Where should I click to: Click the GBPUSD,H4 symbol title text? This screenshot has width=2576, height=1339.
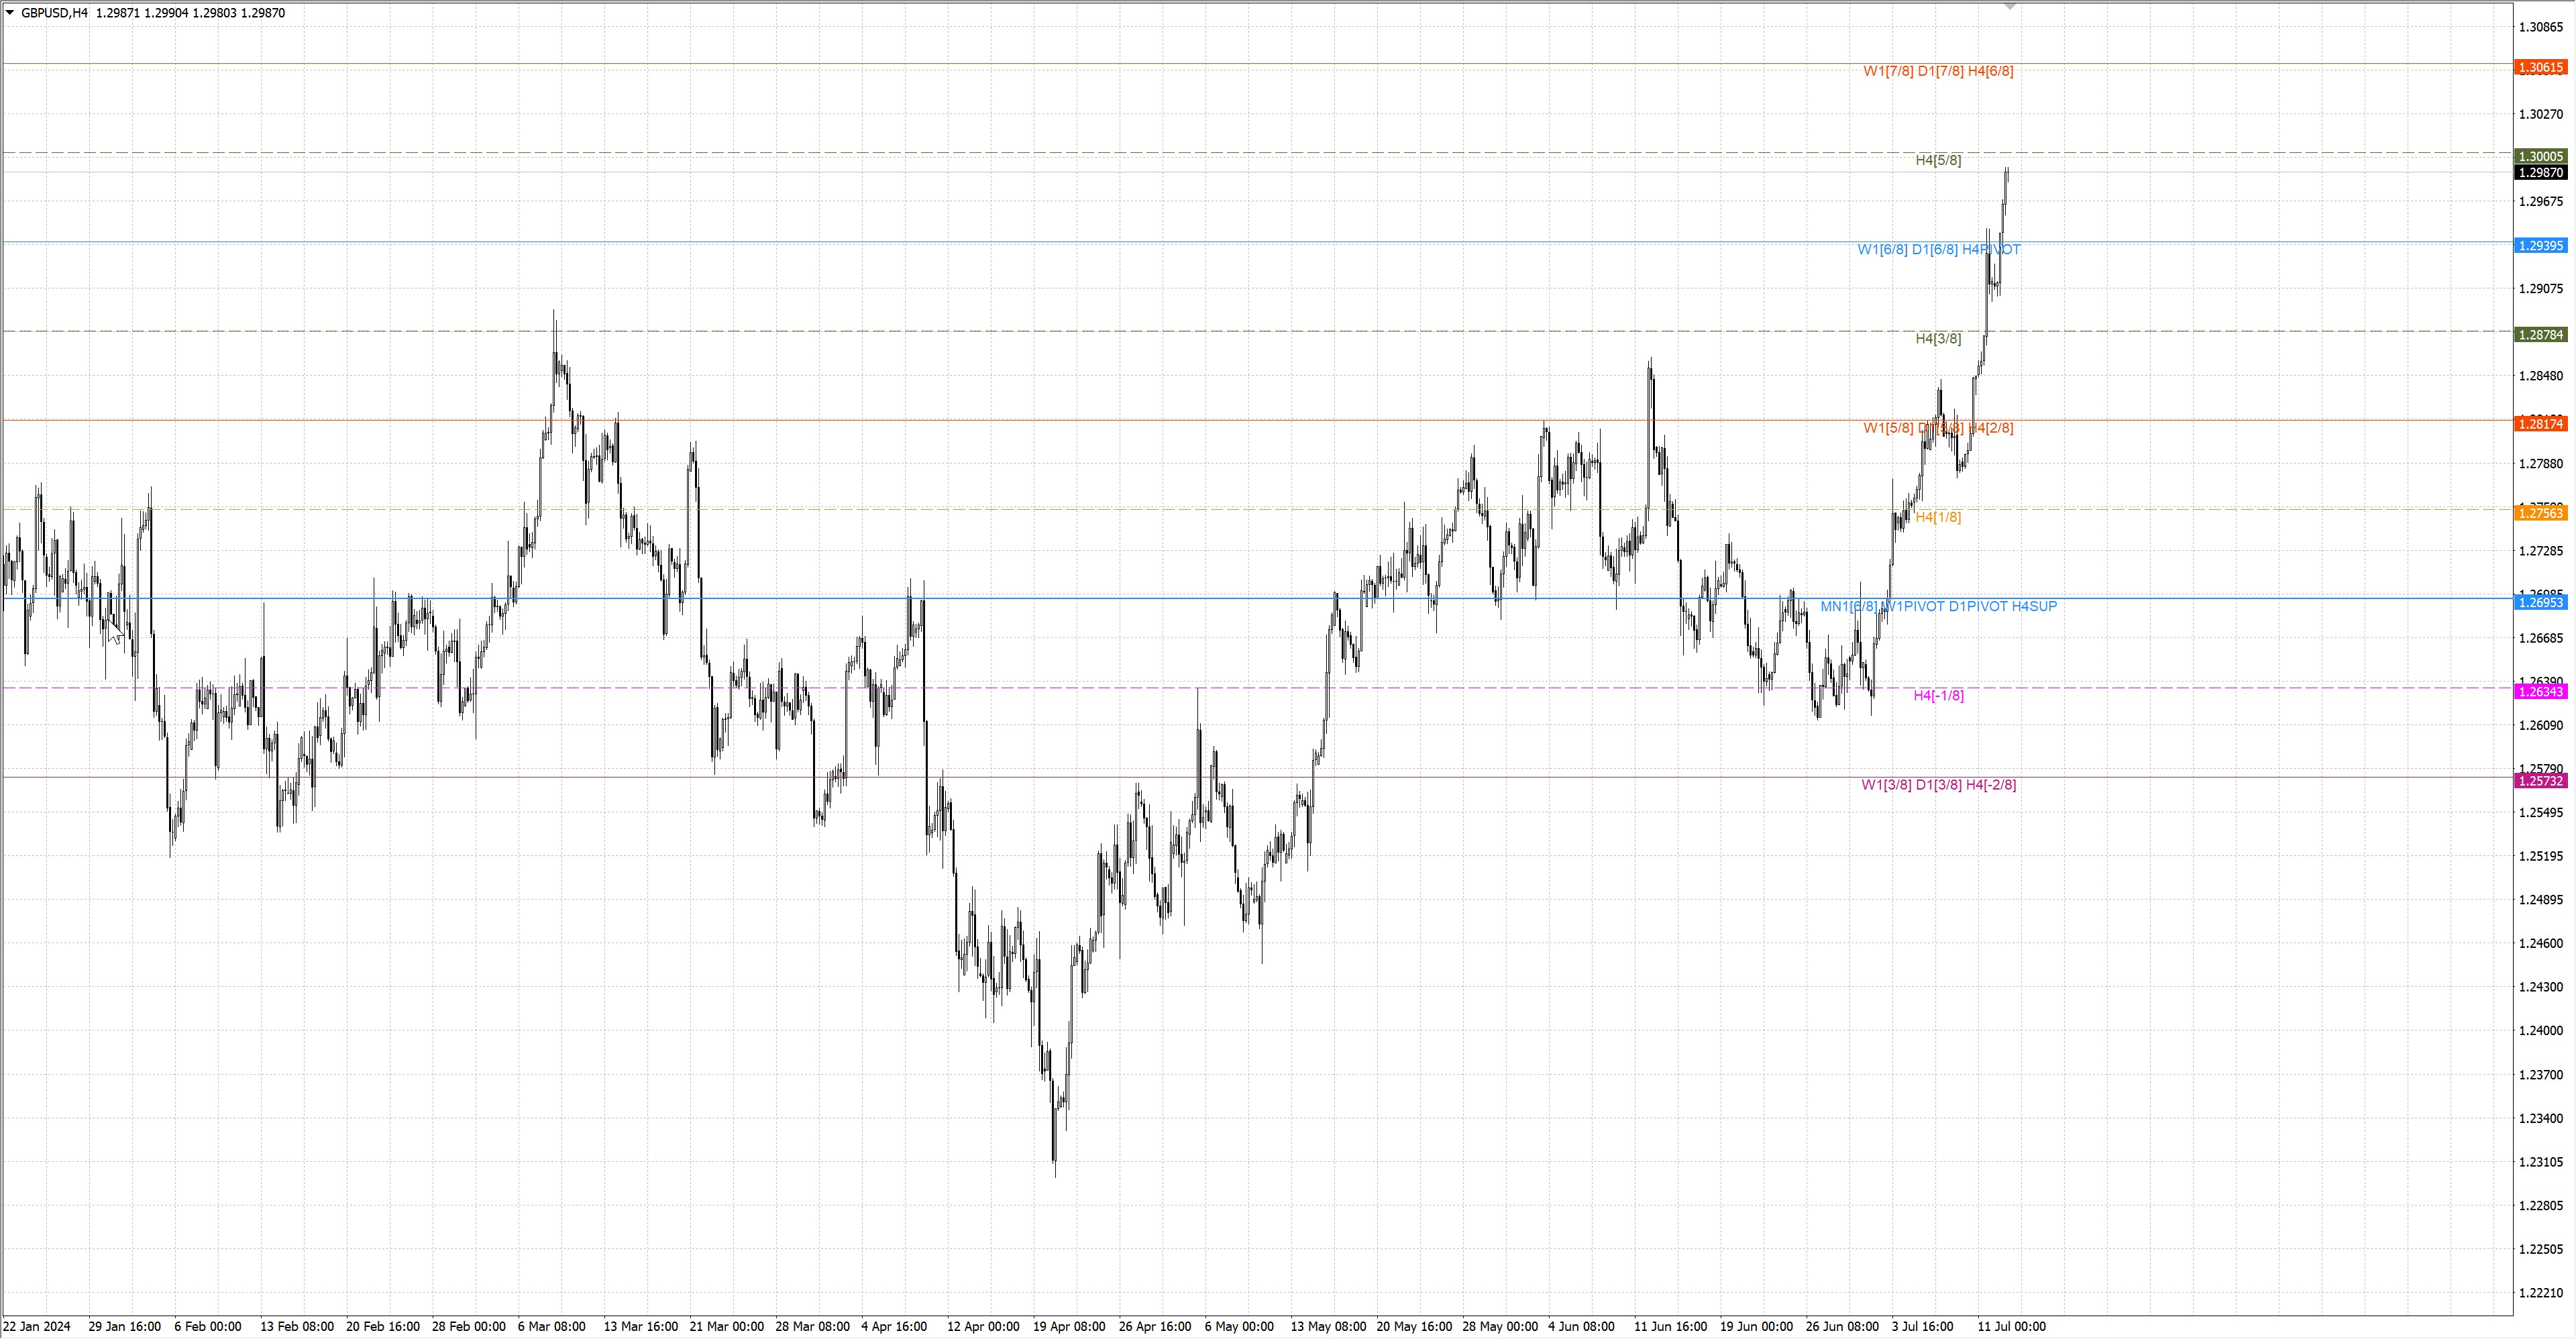(x=54, y=13)
